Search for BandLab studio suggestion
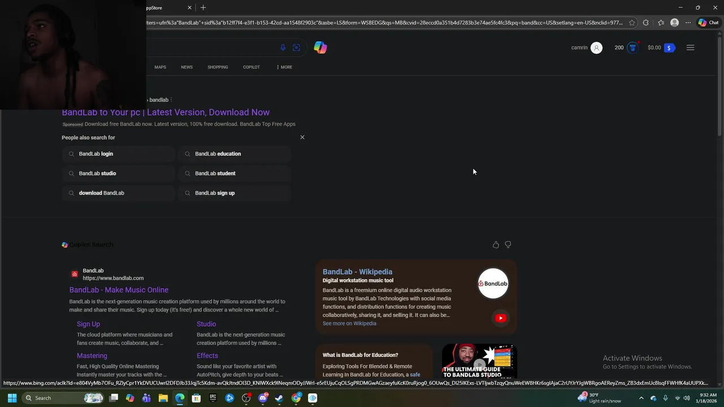The width and height of the screenshot is (724, 407). click(119, 174)
